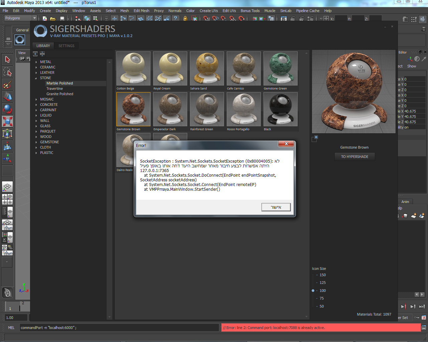428x342 pixels.
Task: Switch to the LIBRARY tab
Action: pos(43,46)
